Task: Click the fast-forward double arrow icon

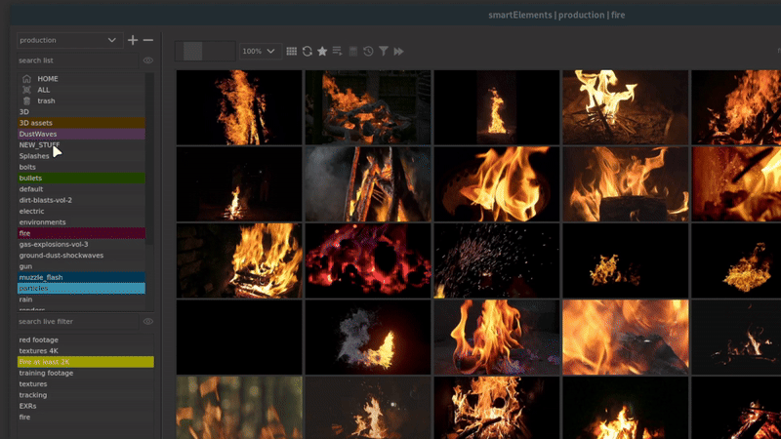Action: coord(398,52)
